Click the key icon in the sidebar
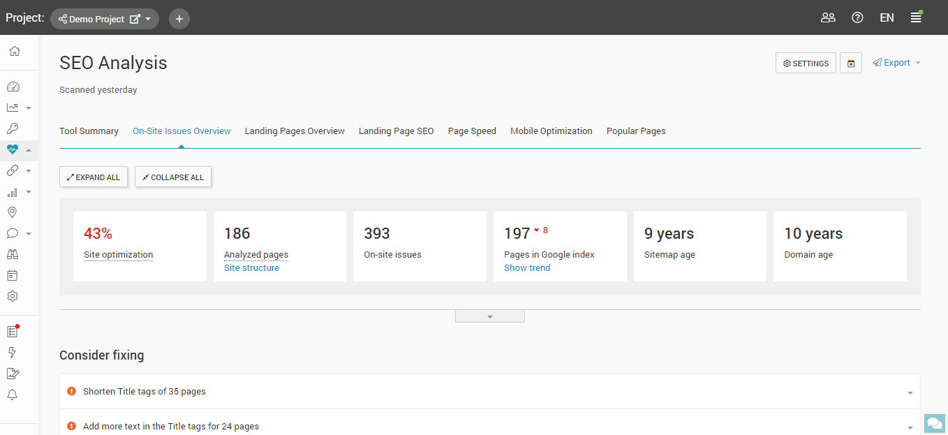 [x=13, y=128]
